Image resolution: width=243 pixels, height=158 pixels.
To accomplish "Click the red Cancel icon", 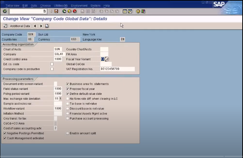I will 75,11.
